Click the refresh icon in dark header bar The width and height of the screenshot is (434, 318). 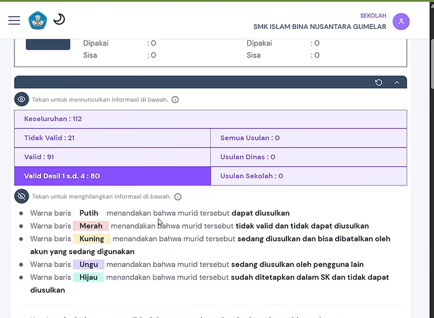tap(378, 82)
